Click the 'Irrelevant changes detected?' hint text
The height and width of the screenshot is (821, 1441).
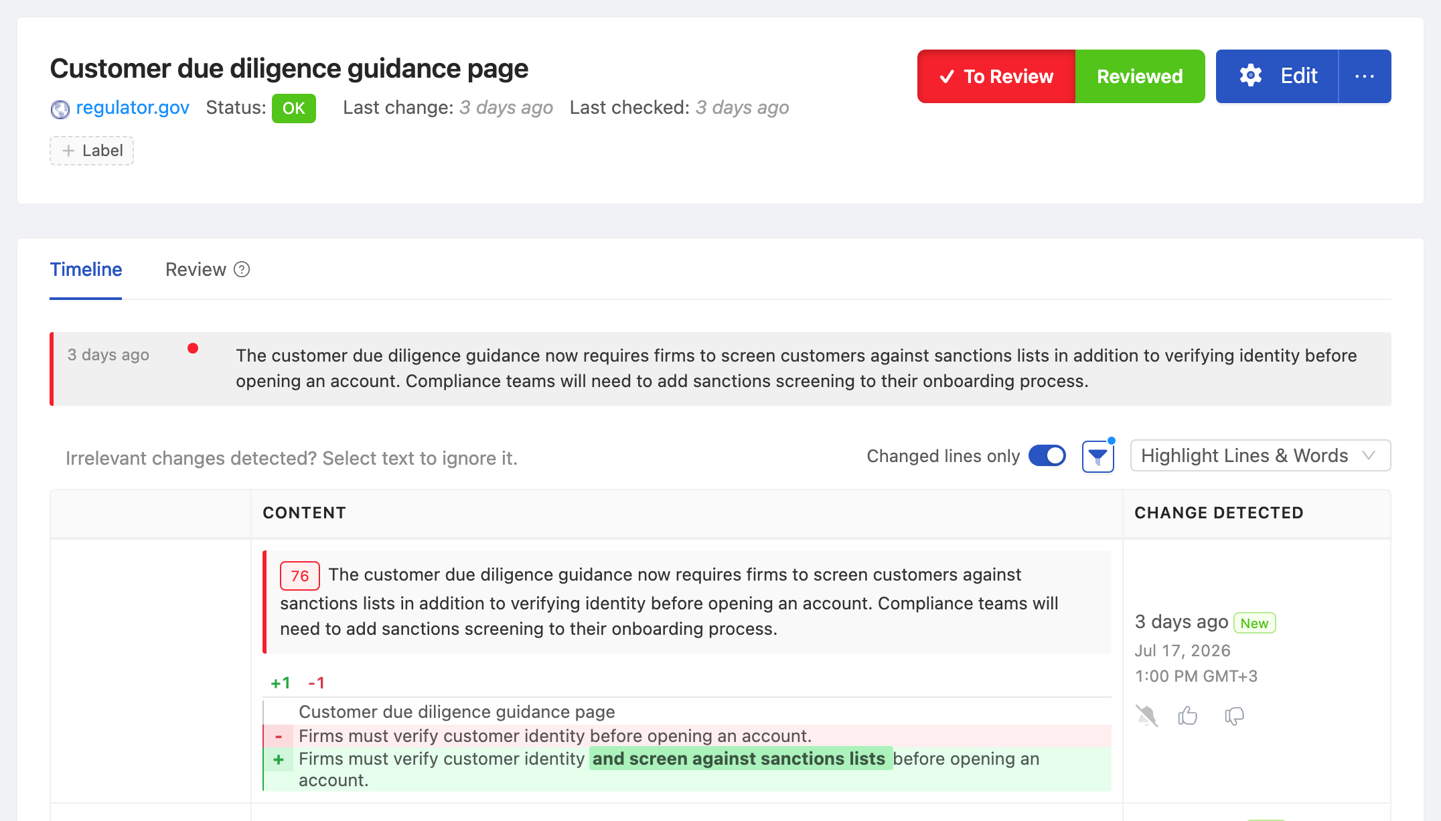coord(291,458)
